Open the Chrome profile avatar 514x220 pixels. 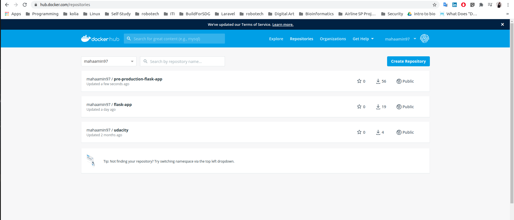[499, 5]
